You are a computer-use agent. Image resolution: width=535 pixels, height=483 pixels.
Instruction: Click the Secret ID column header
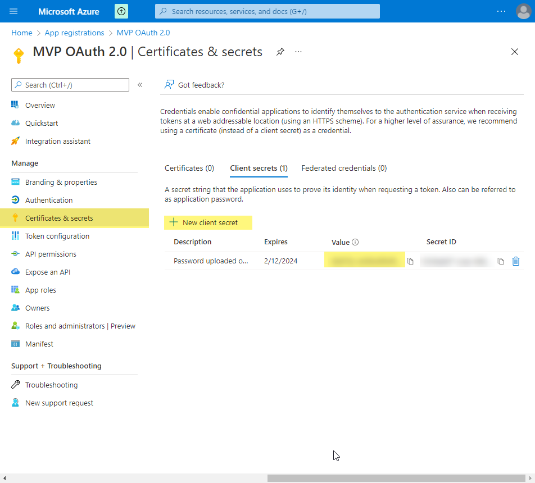click(441, 242)
